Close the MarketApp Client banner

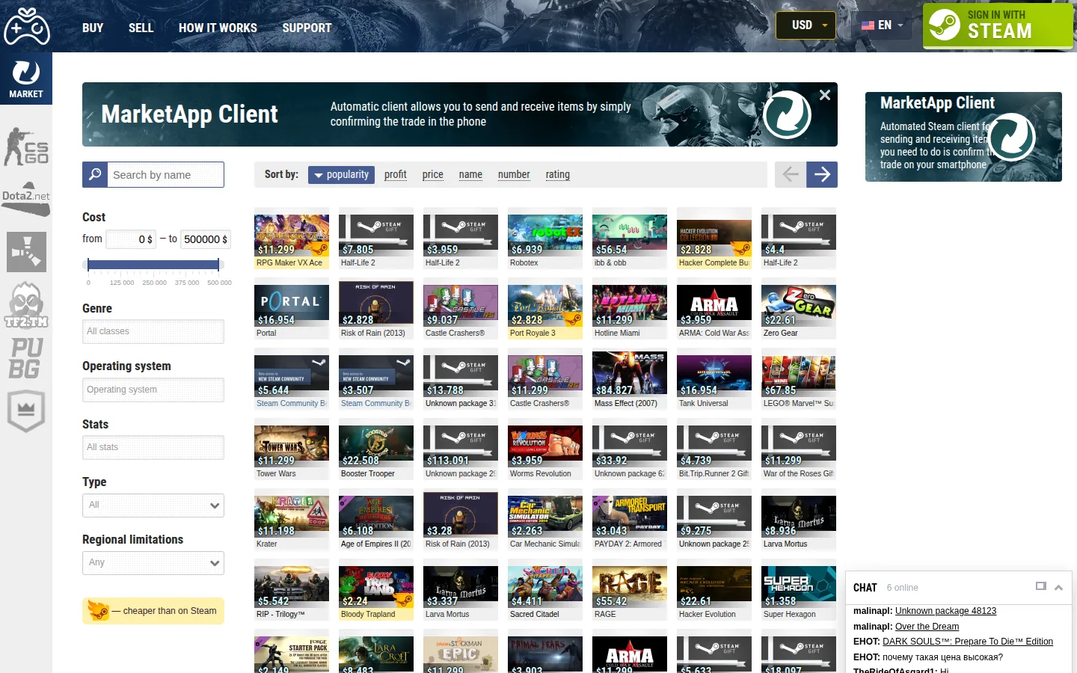[x=824, y=95]
